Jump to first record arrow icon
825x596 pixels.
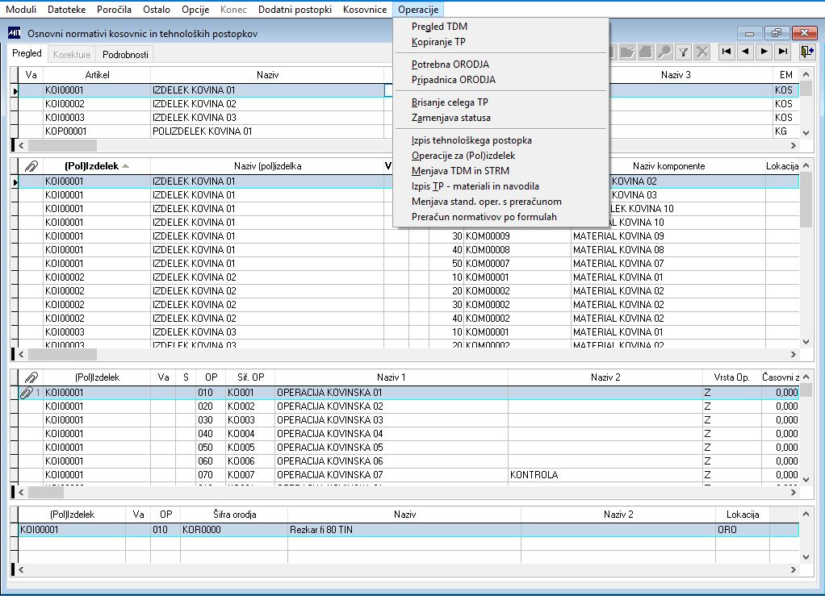tap(727, 52)
